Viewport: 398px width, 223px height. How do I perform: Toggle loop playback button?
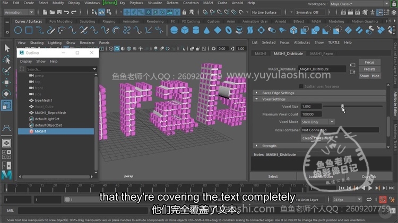(x=369, y=200)
